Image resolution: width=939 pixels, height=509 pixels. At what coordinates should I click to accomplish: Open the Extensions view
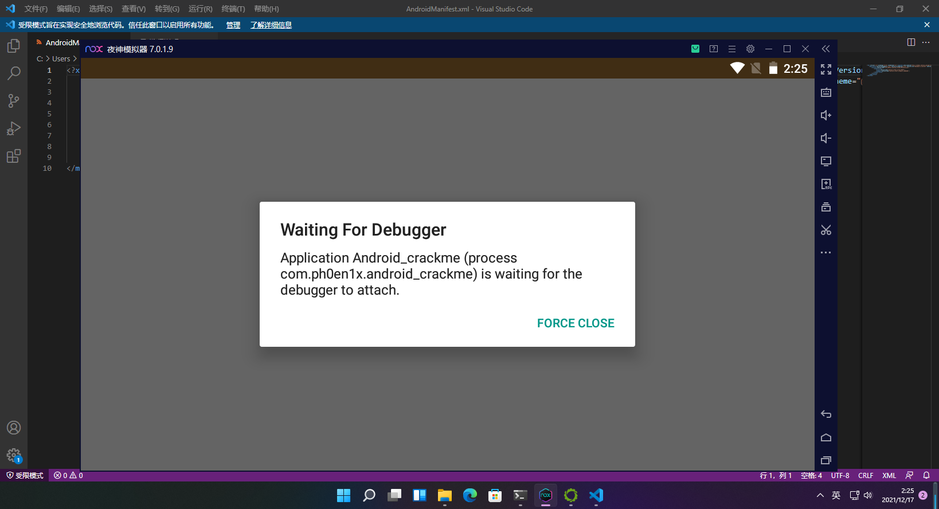tap(14, 156)
